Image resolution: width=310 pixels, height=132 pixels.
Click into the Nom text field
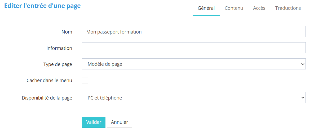[194, 32]
